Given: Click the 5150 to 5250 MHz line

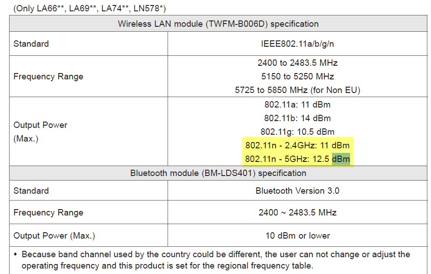Looking at the screenshot, I should 297,76.
